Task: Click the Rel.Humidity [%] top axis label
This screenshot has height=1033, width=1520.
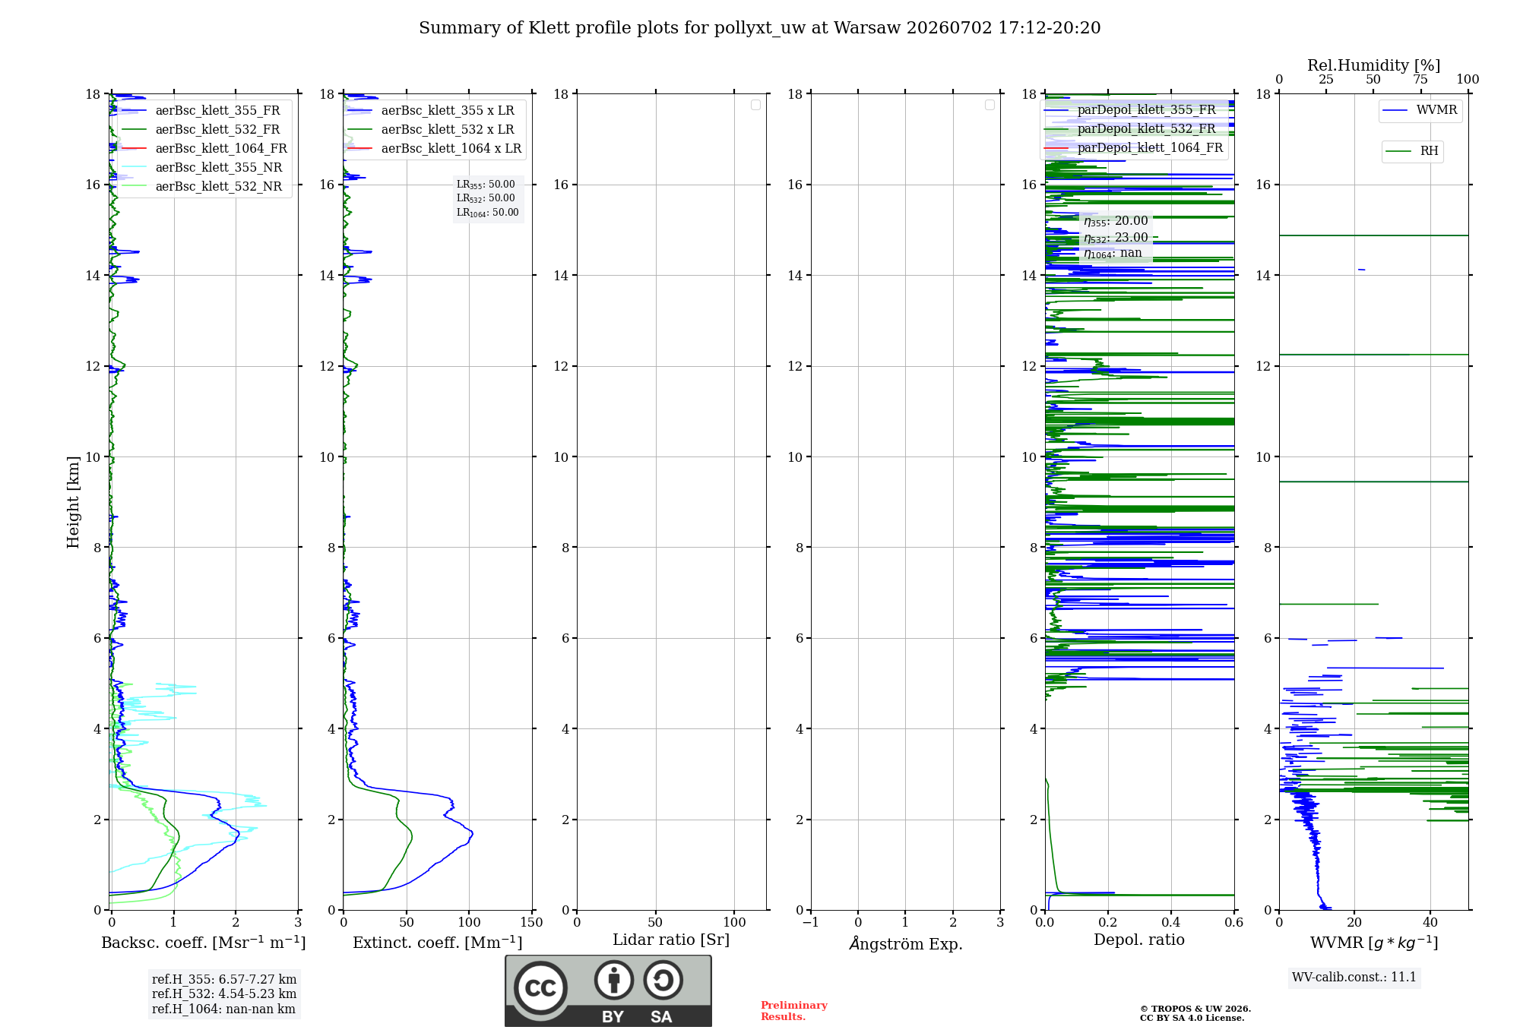Action: click(1373, 65)
